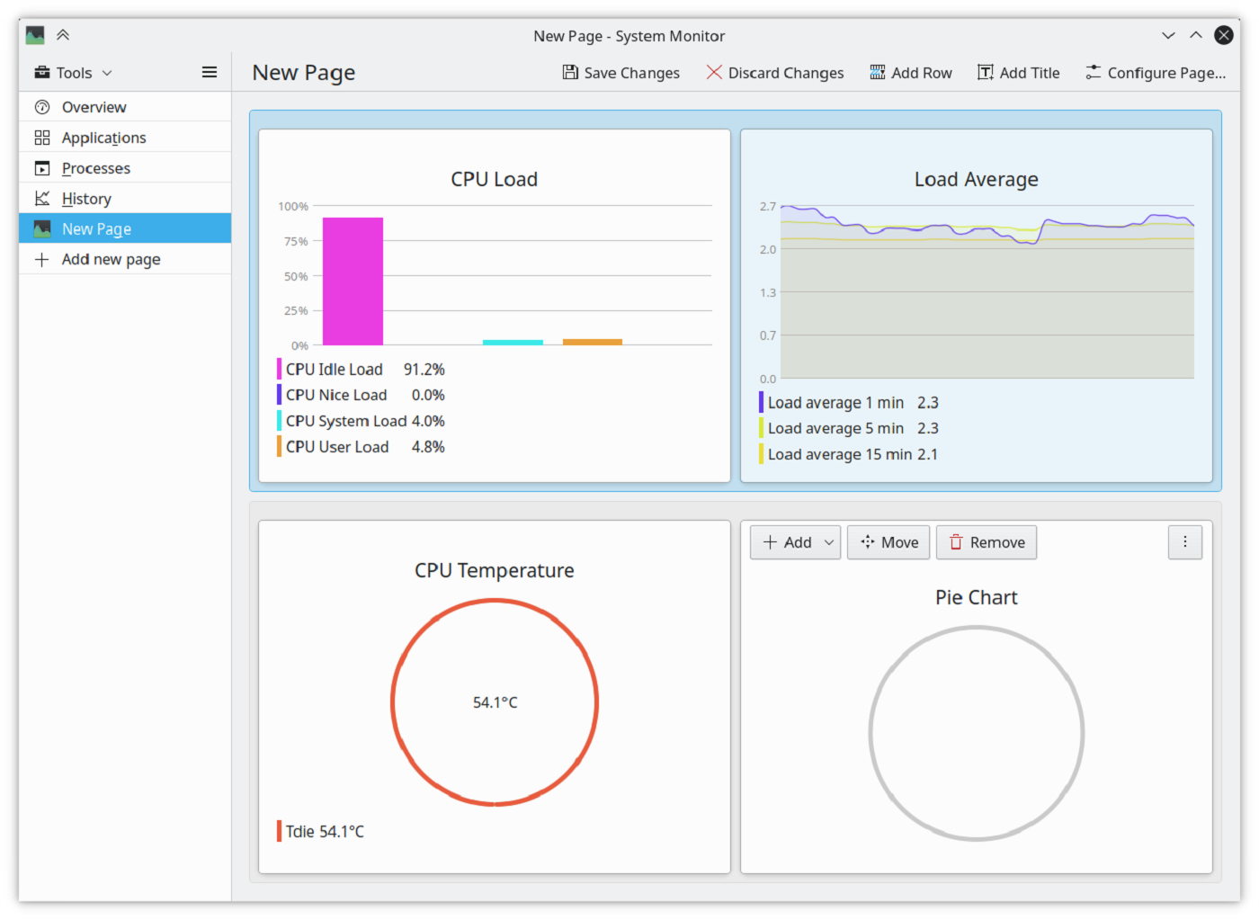Click the History line-chart icon
Screen dimensions: 1259x920
(42, 198)
